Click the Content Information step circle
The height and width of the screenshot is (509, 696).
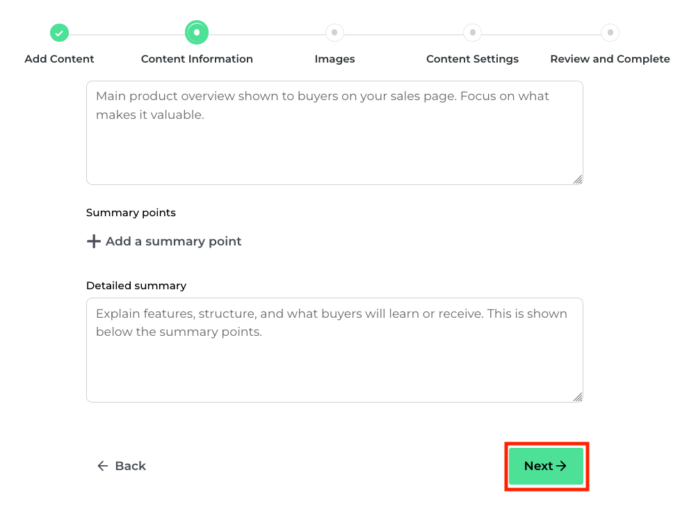pos(197,33)
